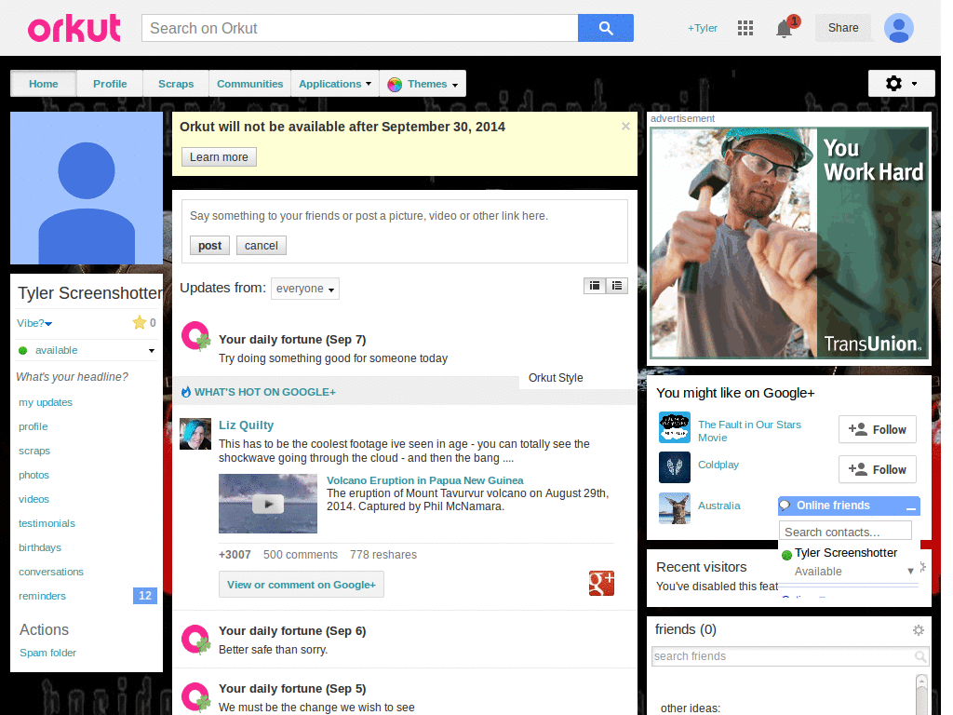This screenshot has width=953, height=715.
Task: Open Liz Quilty name link
Action: tap(246, 425)
